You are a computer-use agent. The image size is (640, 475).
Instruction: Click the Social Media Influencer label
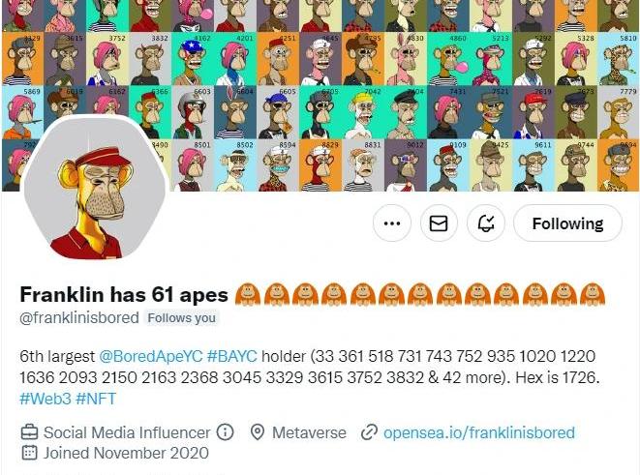click(x=127, y=432)
